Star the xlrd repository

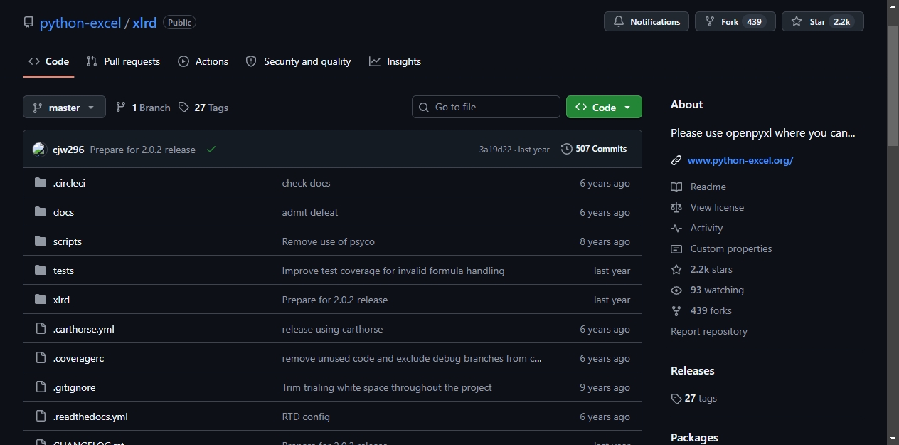pyautogui.click(x=822, y=21)
